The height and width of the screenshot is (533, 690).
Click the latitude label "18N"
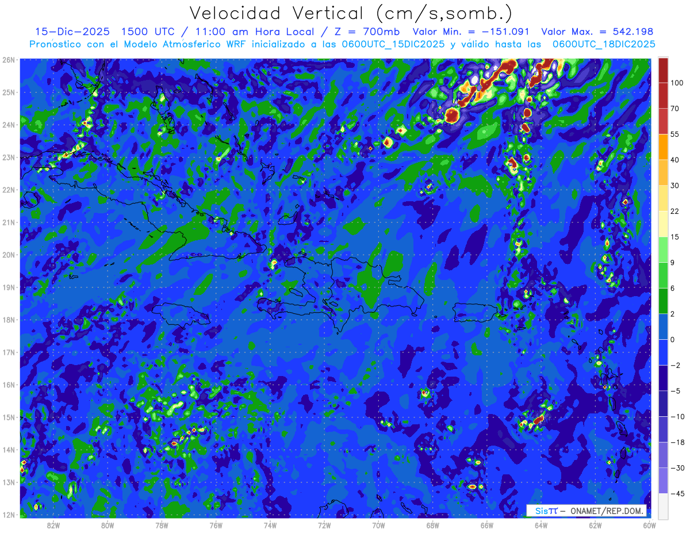click(9, 320)
